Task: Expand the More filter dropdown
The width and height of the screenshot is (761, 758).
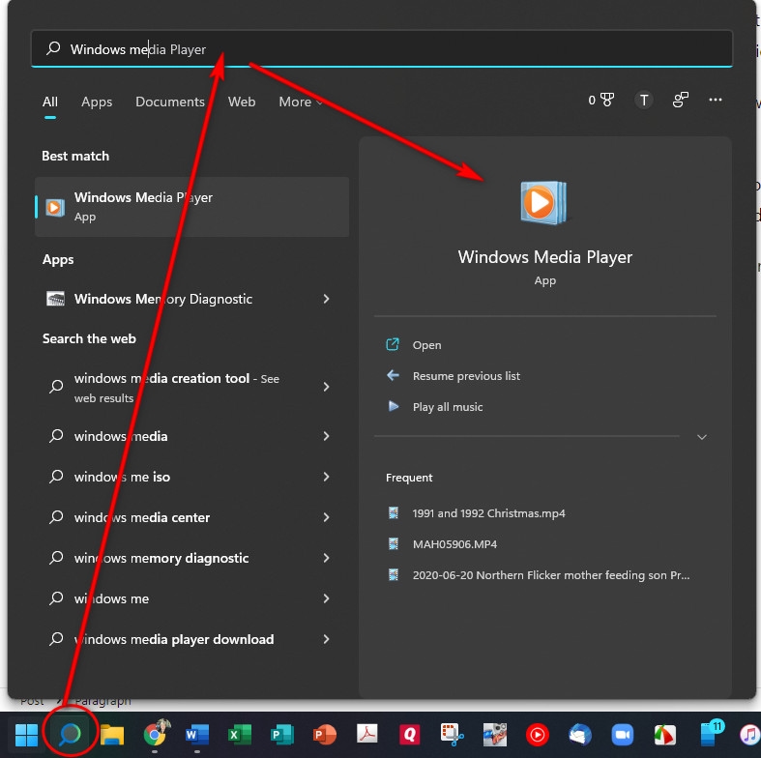Action: pos(301,102)
